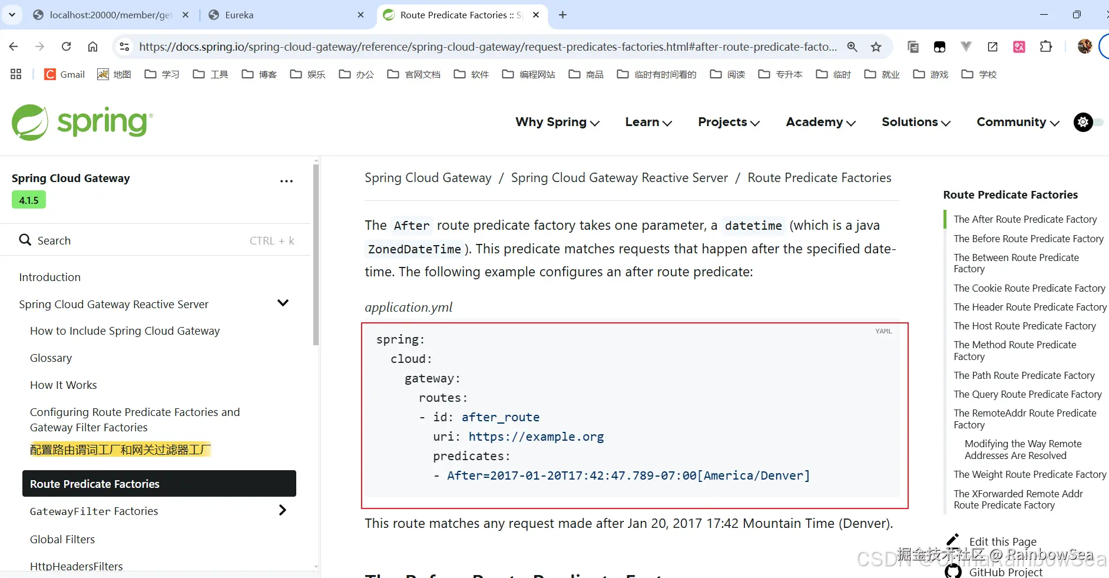
Task: Open the 学习 bookmark folder
Action: click(162, 74)
